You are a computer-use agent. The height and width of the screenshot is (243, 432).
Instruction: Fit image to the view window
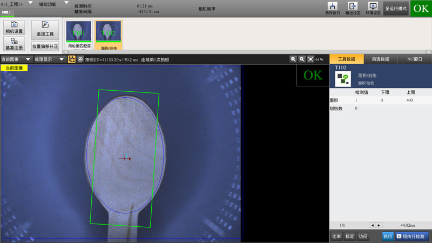click(x=311, y=59)
